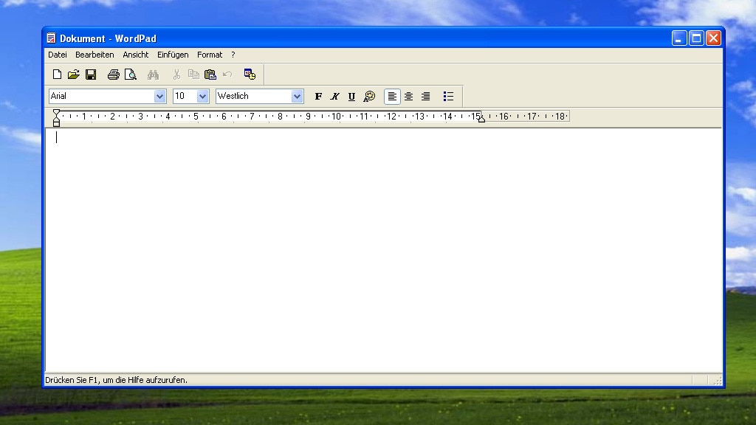The image size is (756, 425).
Task: Open the Einfügen menu
Action: [173, 55]
